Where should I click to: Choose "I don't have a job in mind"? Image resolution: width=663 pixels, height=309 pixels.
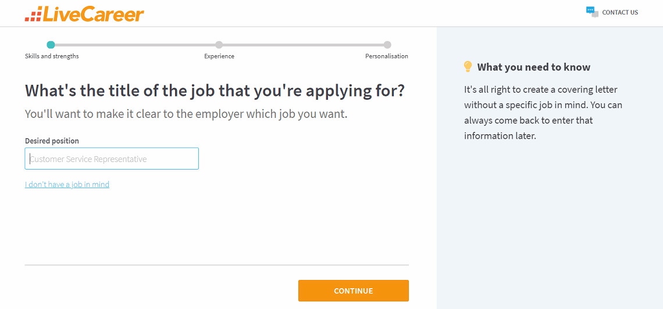(67, 185)
